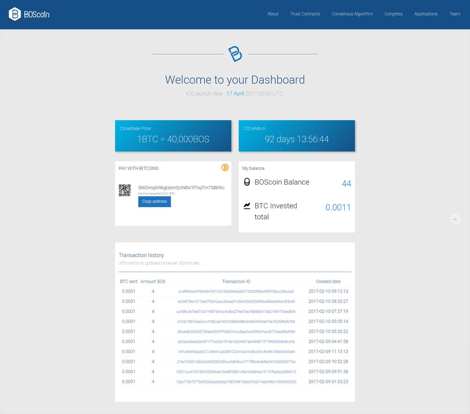This screenshot has height=414, width=470.
Task: Click the Copy address button
Action: click(155, 201)
